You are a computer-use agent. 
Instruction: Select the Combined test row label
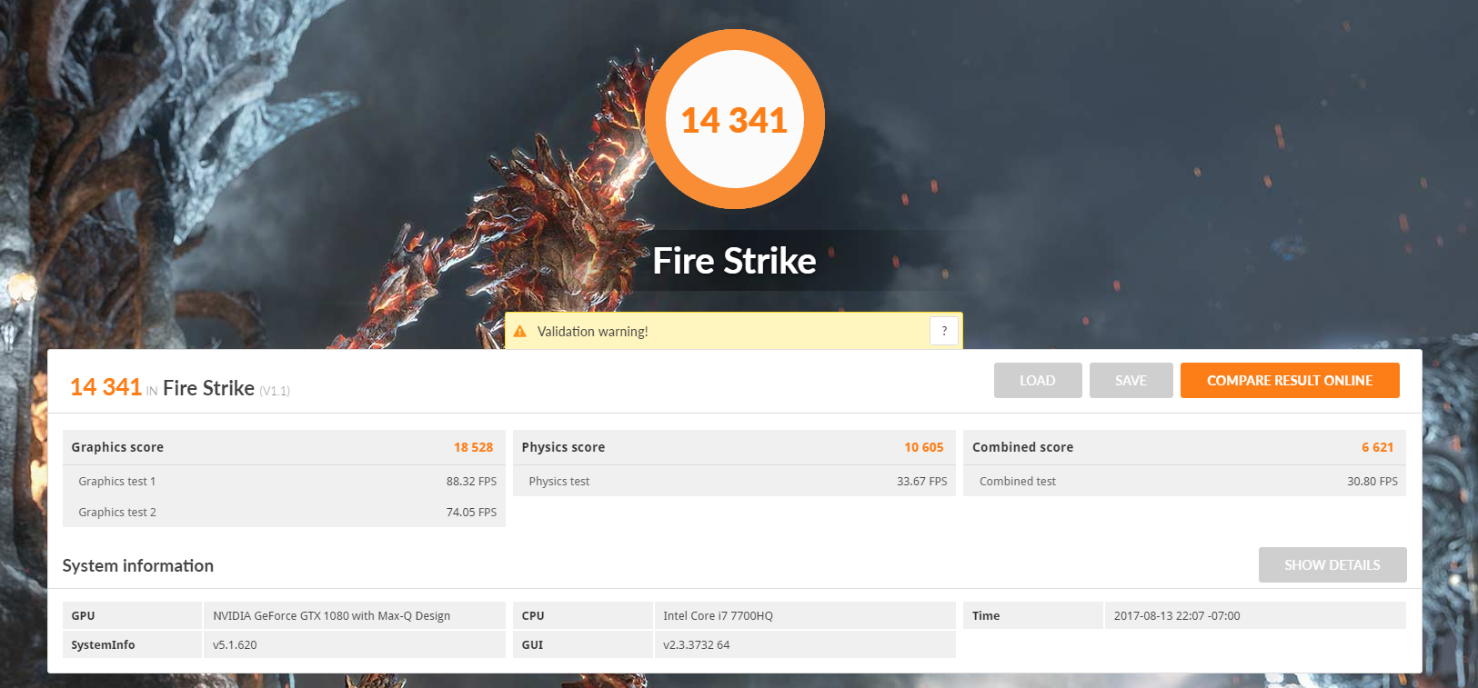click(1018, 482)
